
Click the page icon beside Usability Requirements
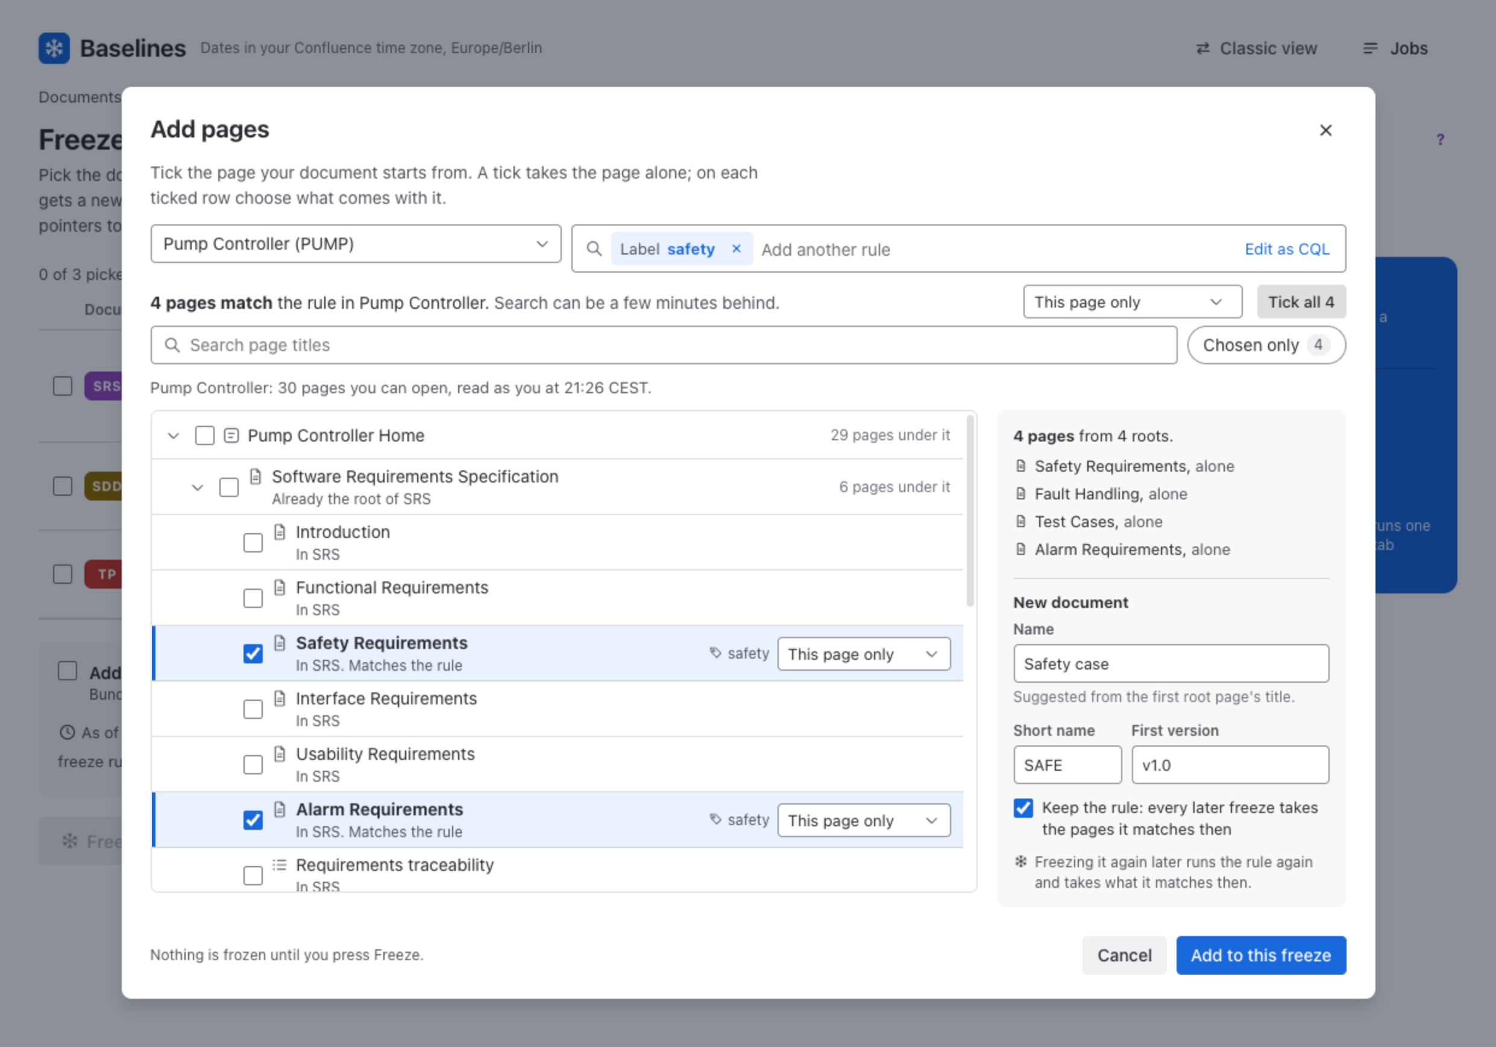(280, 754)
